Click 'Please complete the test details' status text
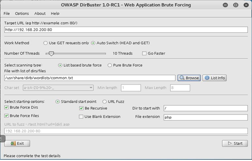 32,156
